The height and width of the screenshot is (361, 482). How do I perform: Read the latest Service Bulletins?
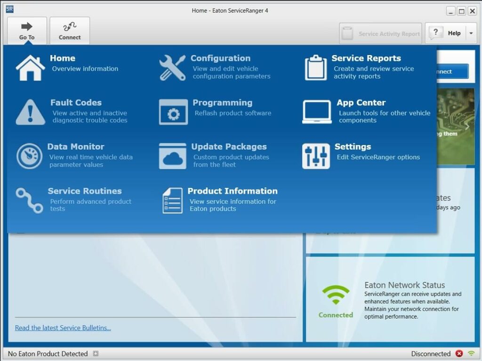point(63,328)
